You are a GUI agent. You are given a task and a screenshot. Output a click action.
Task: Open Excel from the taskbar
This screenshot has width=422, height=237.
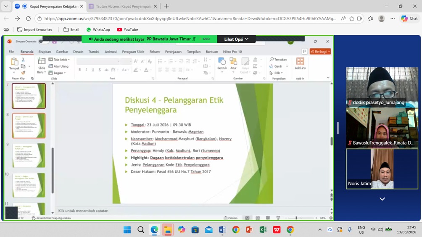pos(263,230)
